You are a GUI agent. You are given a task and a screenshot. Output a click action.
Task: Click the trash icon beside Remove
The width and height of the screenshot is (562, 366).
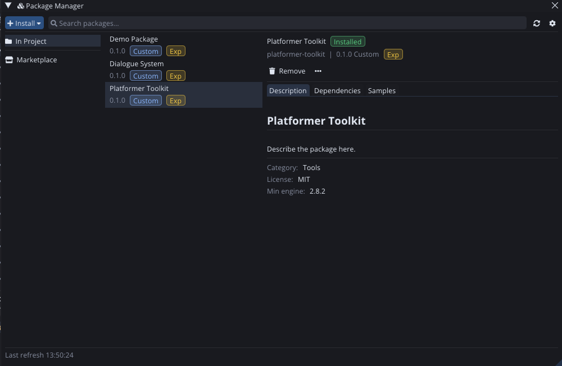point(272,71)
